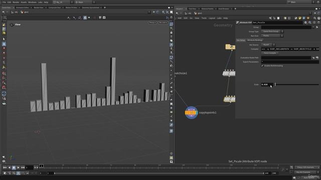Open the Main radial menu dropdown
321x180 pixels.
85,2
